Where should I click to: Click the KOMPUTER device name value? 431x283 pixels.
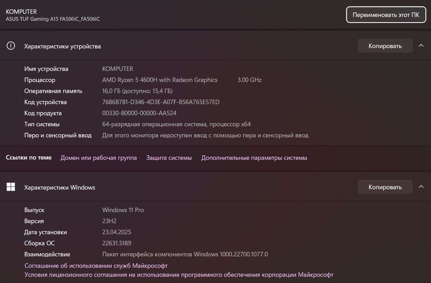[118, 69]
